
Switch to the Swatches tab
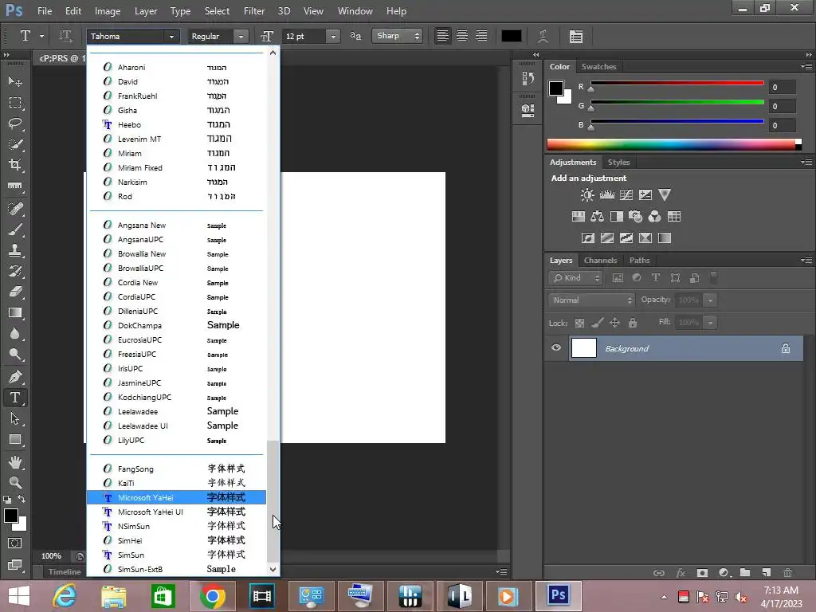pyautogui.click(x=598, y=67)
